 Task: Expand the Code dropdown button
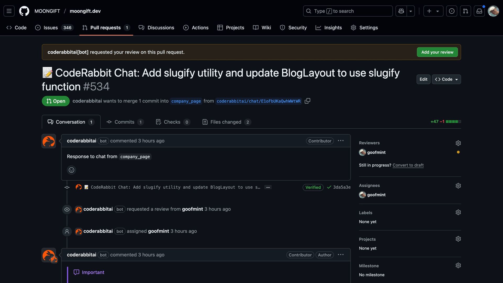(446, 79)
